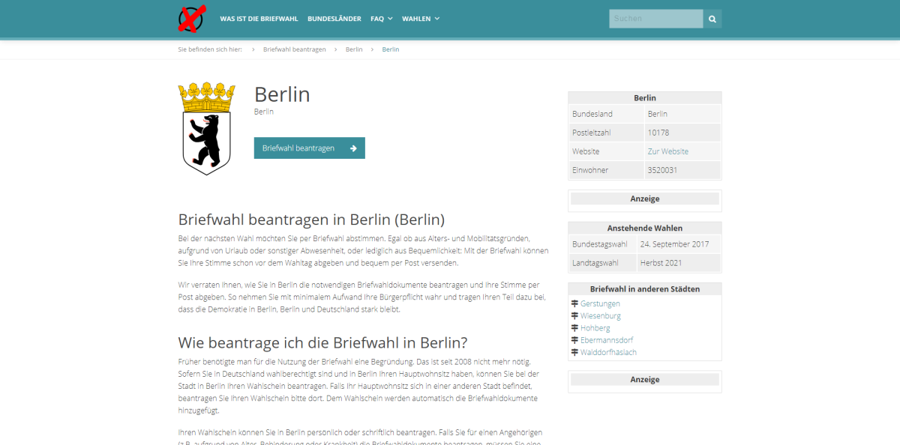Go to Briefwahl beantragen breadcrumb
Viewport: 900px width, 445px height.
click(x=295, y=49)
